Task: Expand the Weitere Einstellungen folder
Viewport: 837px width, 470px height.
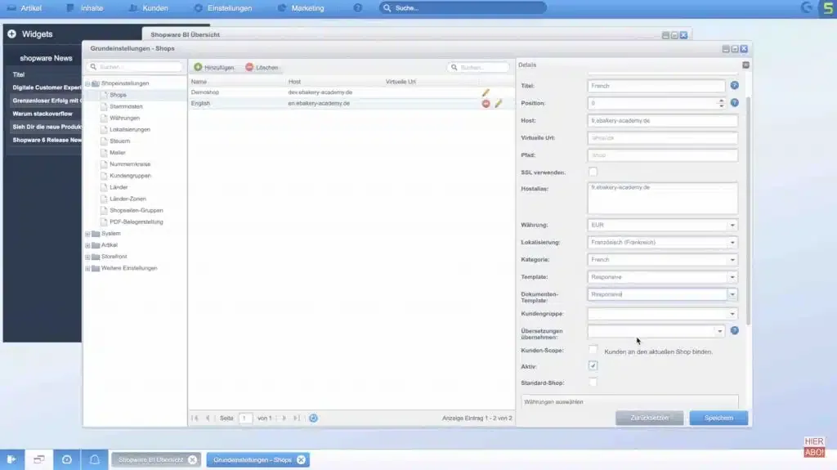Action: point(87,269)
